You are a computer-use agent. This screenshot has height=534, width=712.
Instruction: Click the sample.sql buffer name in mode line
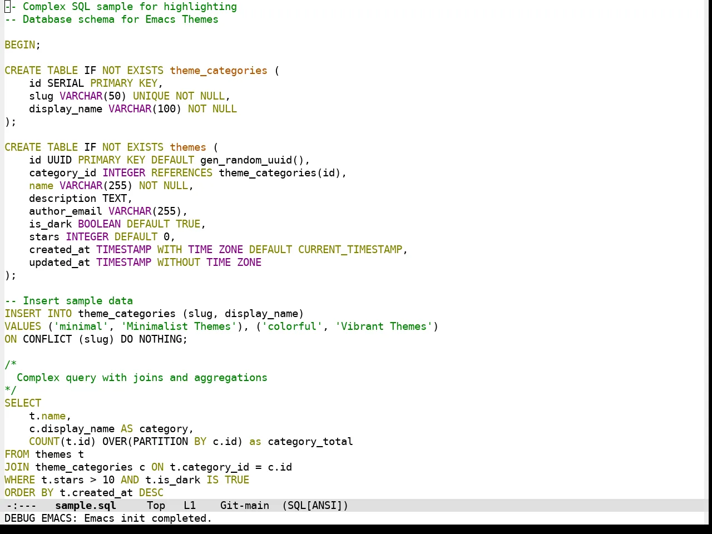point(86,506)
